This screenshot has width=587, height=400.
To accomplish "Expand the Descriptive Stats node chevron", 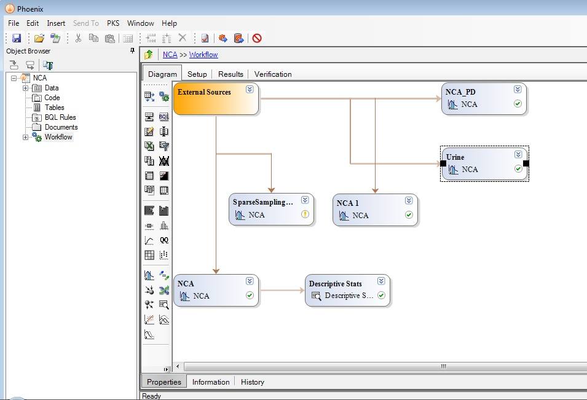I will pos(381,281).
